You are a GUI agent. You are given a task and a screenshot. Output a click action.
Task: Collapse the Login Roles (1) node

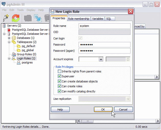[9, 58]
